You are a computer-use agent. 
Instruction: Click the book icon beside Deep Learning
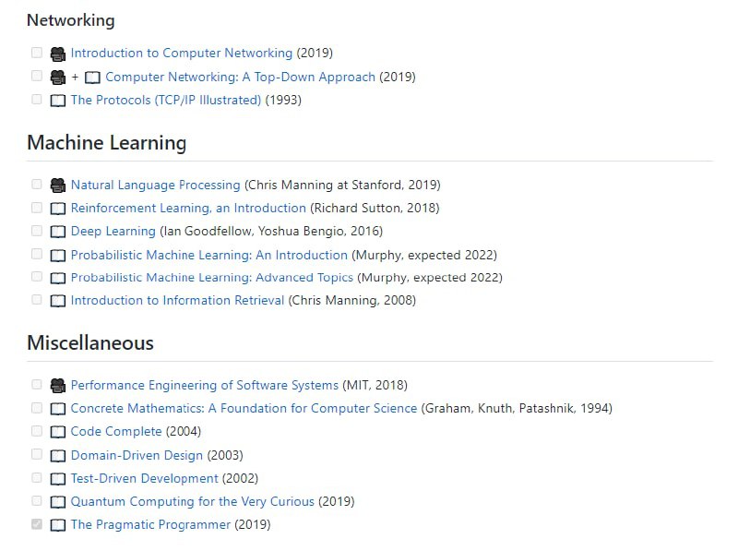pyautogui.click(x=57, y=231)
